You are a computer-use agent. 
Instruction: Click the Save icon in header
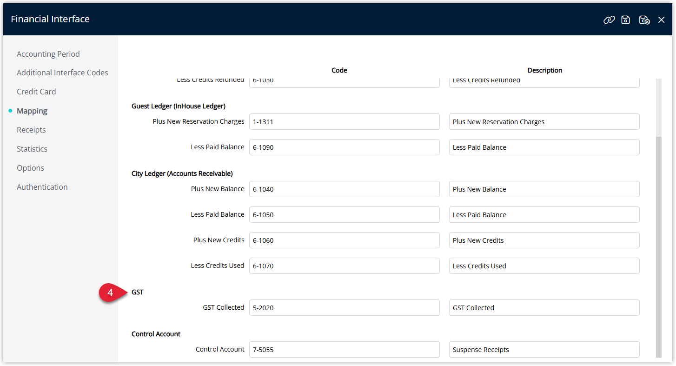[626, 20]
